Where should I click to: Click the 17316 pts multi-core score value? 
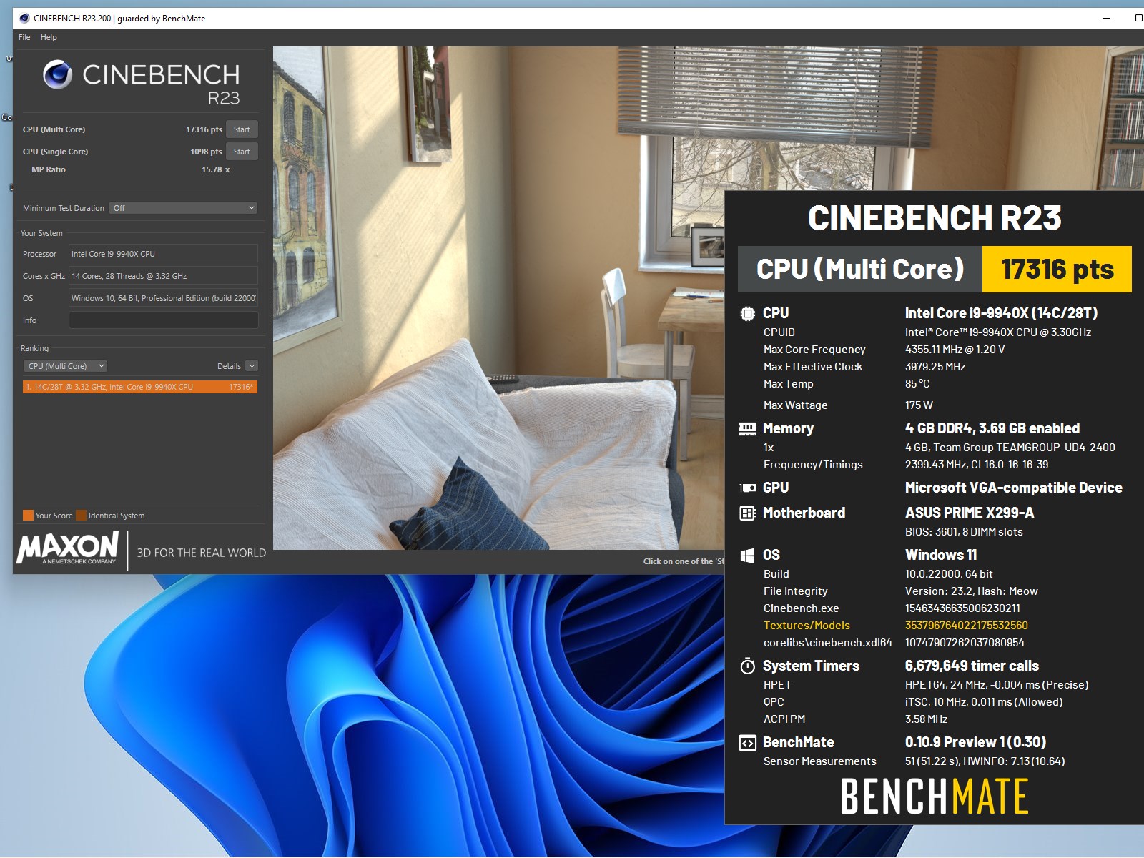pyautogui.click(x=204, y=129)
